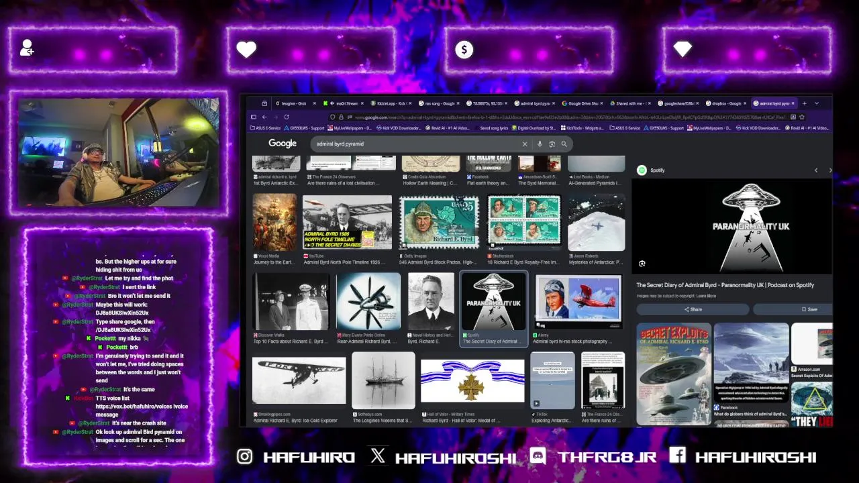
Task: Open the Vocal Media Journey to Earth image
Action: (274, 222)
